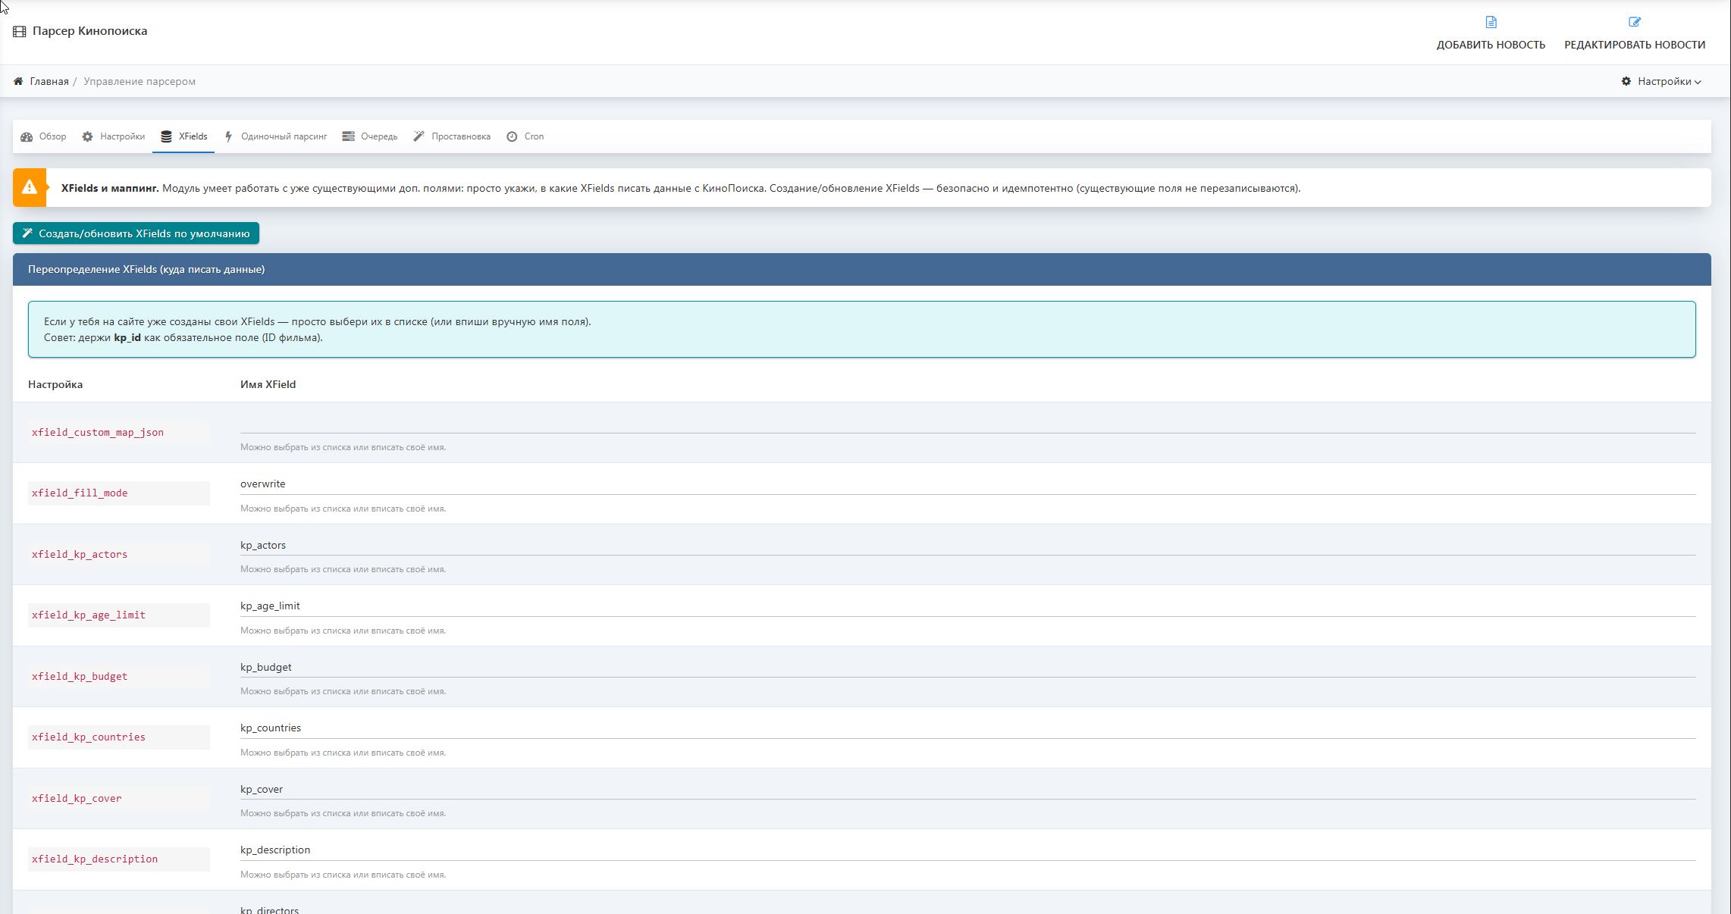Screen dimensions: 1731x914
Task: Click the film icon beside Парсер Кинопоиска
Action: [x=20, y=31]
